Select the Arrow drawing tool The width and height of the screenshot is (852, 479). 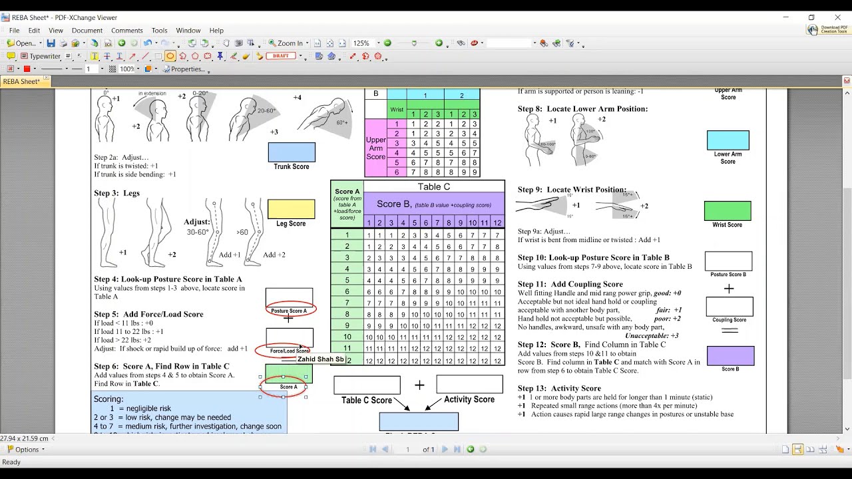point(132,57)
